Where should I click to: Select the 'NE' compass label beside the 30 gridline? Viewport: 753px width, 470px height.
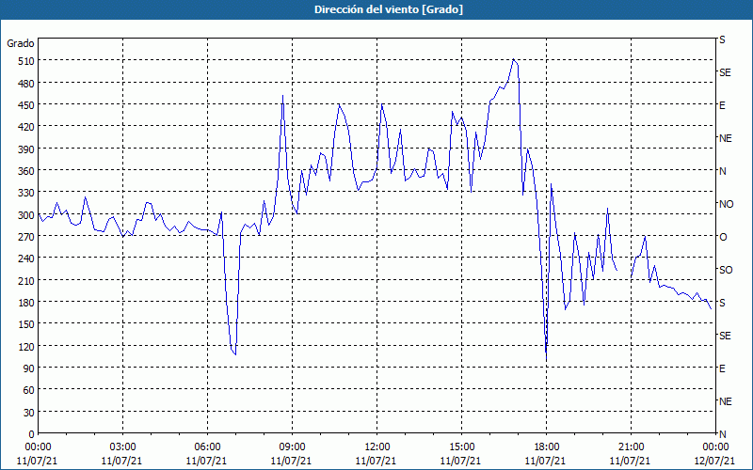pyautogui.click(x=726, y=401)
